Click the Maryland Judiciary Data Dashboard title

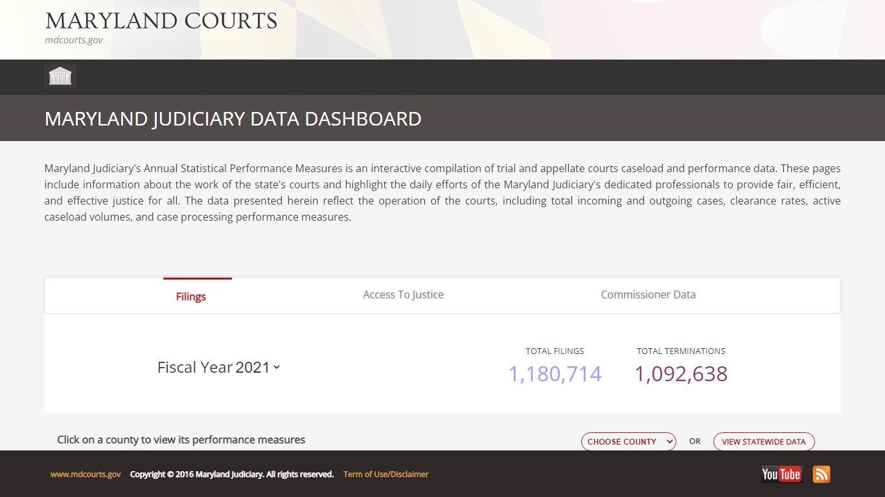coord(233,118)
